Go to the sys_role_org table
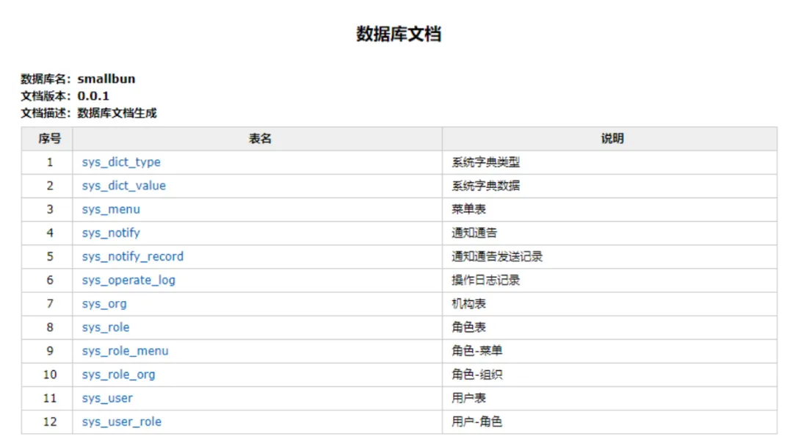This screenshot has height=442, width=793. pyautogui.click(x=119, y=374)
